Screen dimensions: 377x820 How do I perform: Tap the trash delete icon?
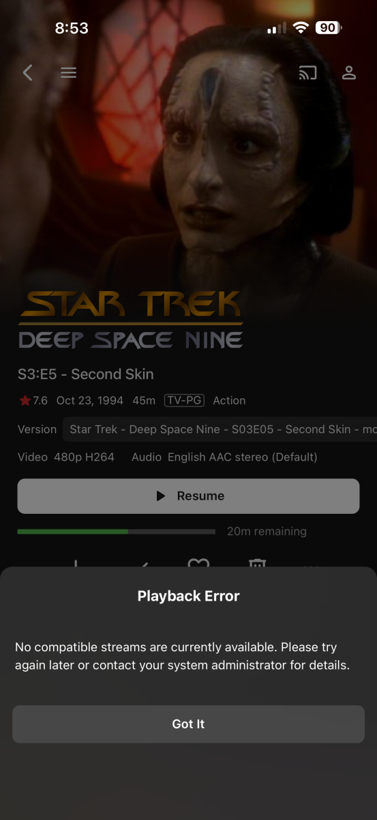257,563
